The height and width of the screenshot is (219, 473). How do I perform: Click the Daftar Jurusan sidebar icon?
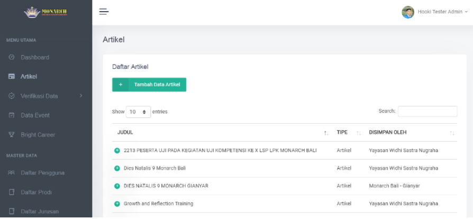coord(12,212)
